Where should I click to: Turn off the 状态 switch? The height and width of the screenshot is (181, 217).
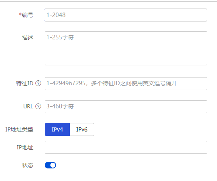(50, 165)
